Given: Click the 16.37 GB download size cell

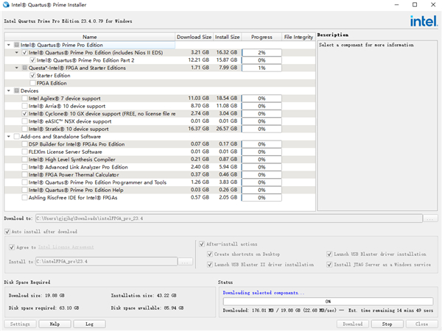Looking at the screenshot, I should coord(198,129).
